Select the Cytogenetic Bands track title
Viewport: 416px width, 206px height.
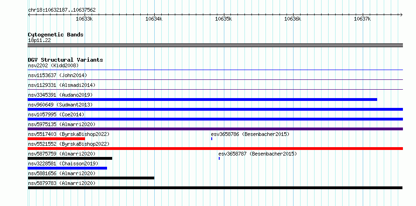click(x=56, y=35)
